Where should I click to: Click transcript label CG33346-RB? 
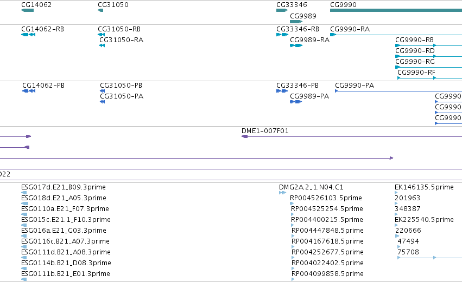point(298,29)
